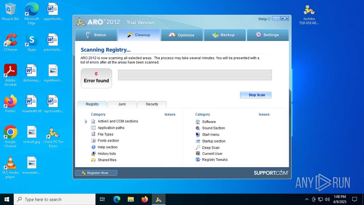Screen dimensions: 364x205
Task: Click the arrow beside ActiveX and COM sections
Action: [x=86, y=122]
